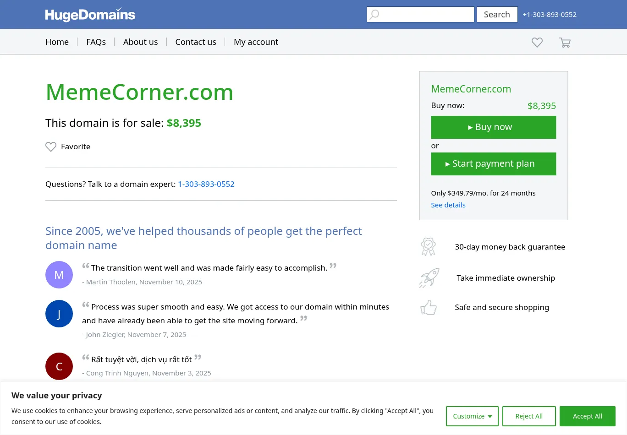Open the FAQs menu item
Viewport: 627px width, 435px height.
(x=96, y=42)
